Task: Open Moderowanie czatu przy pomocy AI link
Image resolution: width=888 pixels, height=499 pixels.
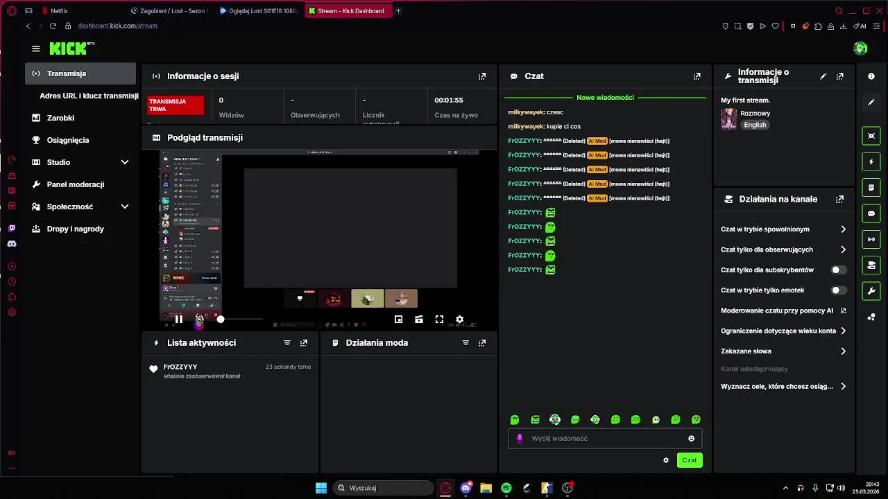Action: tap(784, 311)
